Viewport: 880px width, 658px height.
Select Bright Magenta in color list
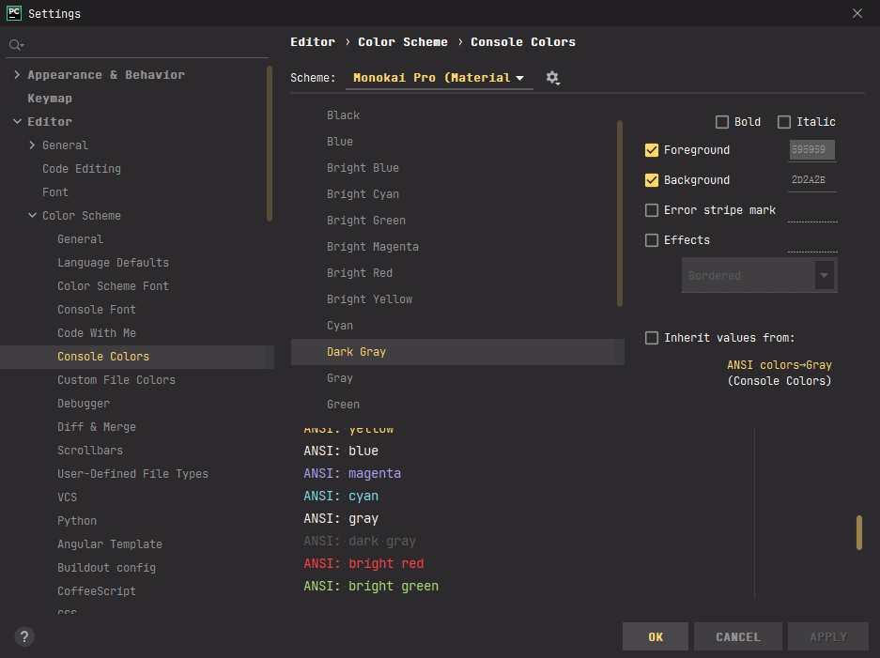373,247
